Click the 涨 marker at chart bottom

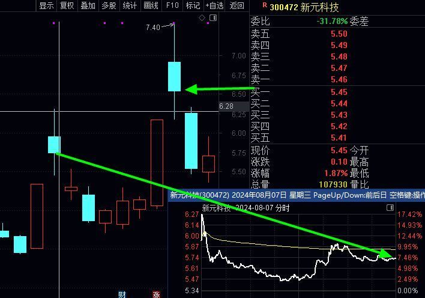156,294
